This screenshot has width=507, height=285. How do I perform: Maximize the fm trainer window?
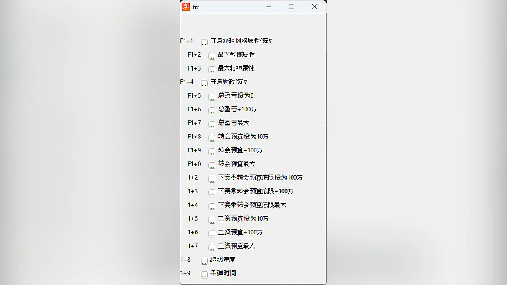pos(292,7)
